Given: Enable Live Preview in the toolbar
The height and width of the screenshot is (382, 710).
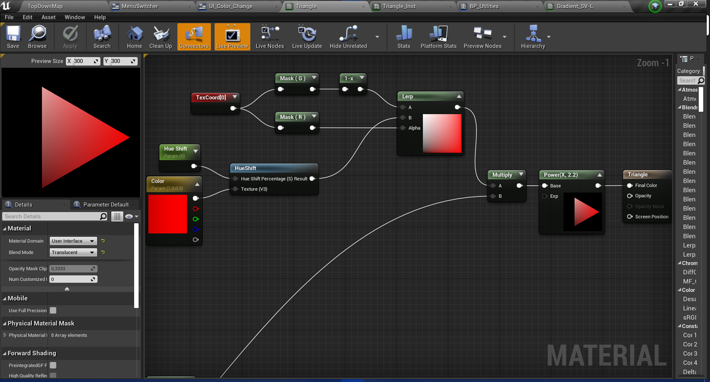Looking at the screenshot, I should [232, 36].
